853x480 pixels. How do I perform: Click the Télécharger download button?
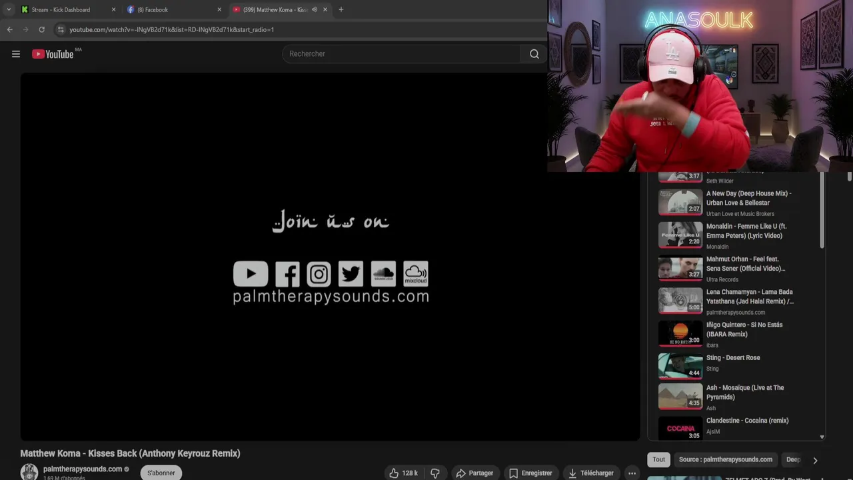[590, 473]
